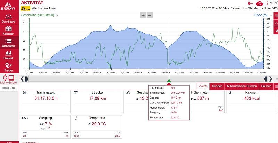Toggle the list view icon beside Höhe
Screen dimensions: 278x143
[x=276, y=15]
